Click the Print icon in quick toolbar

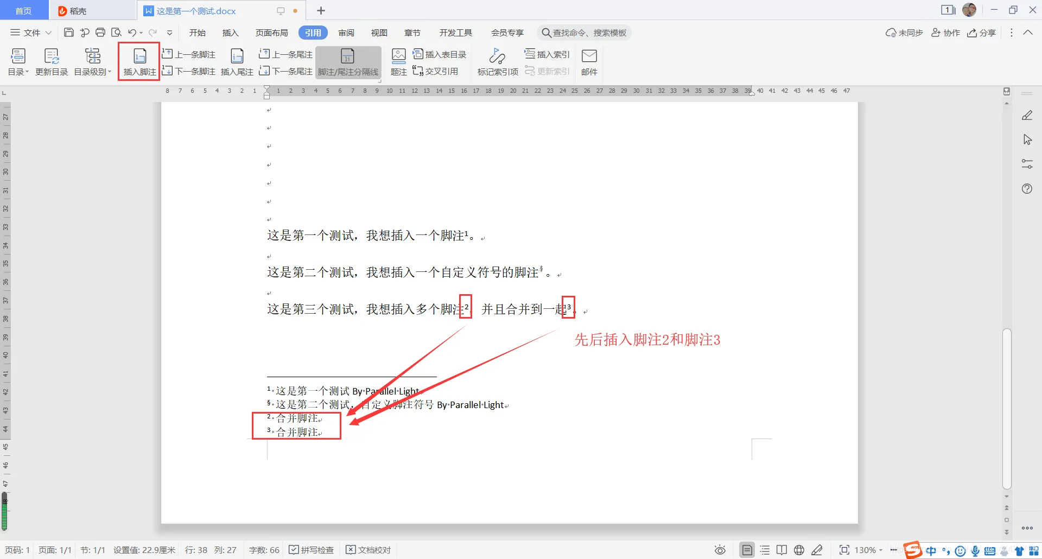(100, 33)
